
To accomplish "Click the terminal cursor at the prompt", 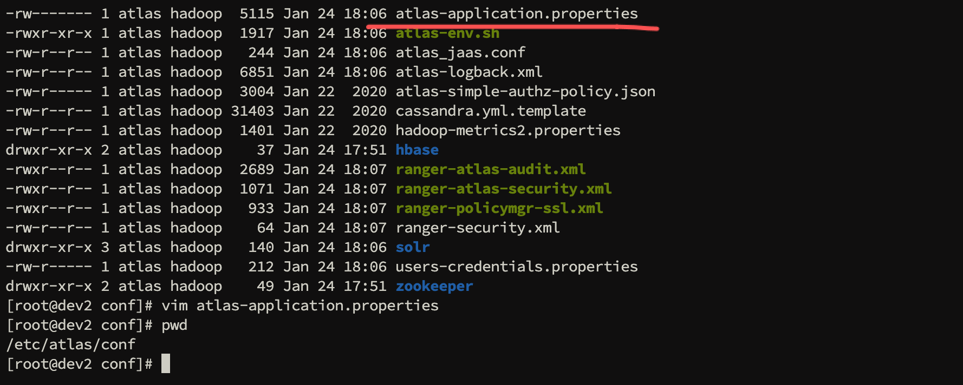I will coord(166,364).
